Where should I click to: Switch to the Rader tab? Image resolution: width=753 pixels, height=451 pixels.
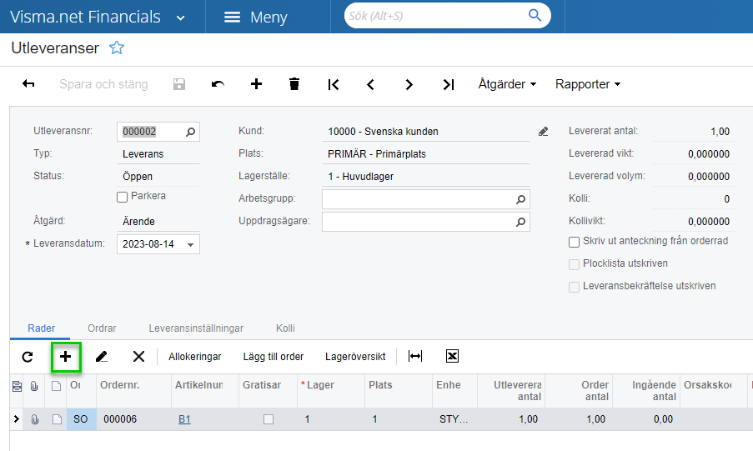point(42,328)
